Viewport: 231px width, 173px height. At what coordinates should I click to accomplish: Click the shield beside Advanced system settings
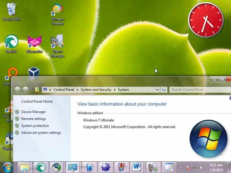click(x=17, y=133)
